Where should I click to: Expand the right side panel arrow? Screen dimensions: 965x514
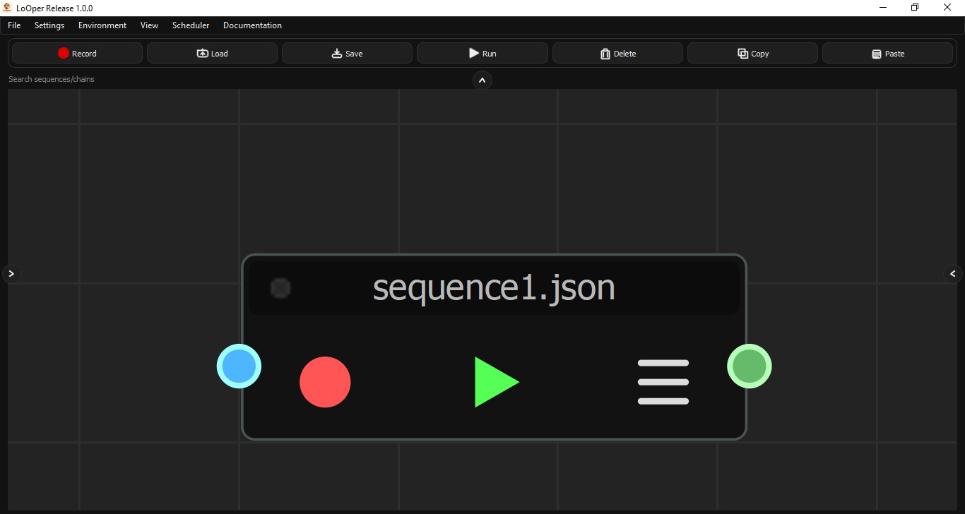(x=953, y=273)
